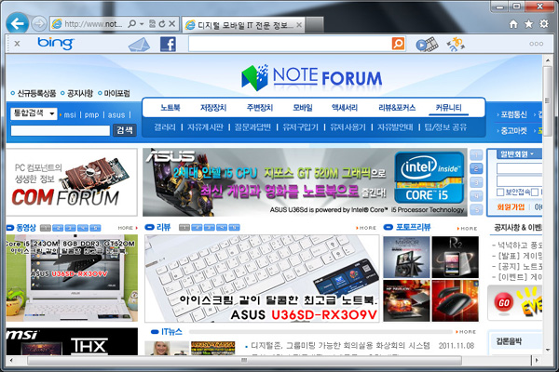Image resolution: width=559 pixels, height=372 pixels.
Task: Click the Bing logo in toolbar
Action: (x=56, y=44)
